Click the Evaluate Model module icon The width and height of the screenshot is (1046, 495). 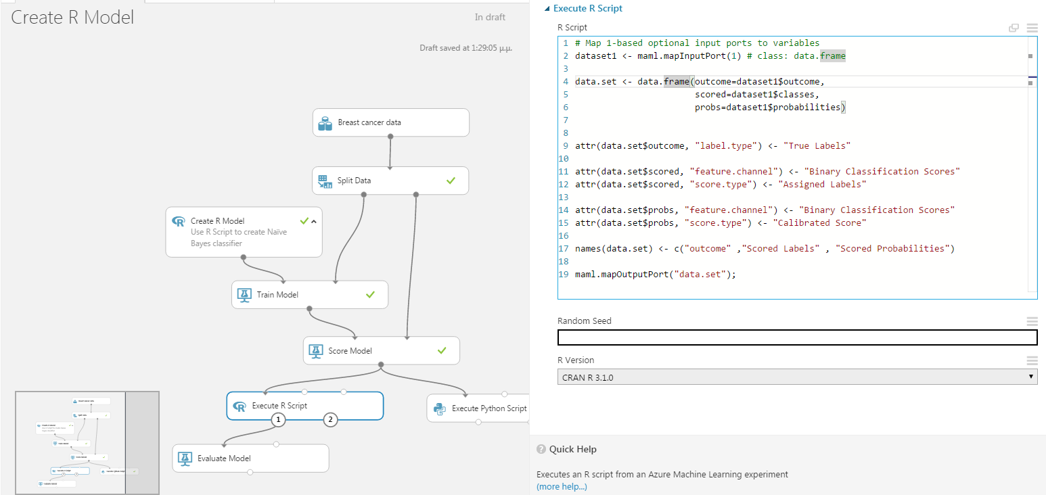185,458
